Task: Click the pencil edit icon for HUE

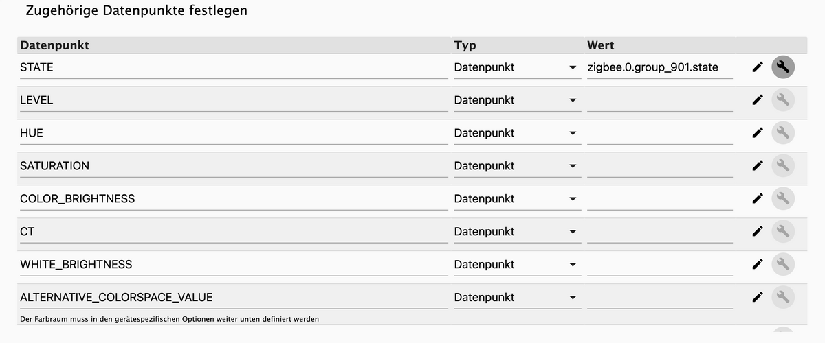Action: tap(758, 133)
